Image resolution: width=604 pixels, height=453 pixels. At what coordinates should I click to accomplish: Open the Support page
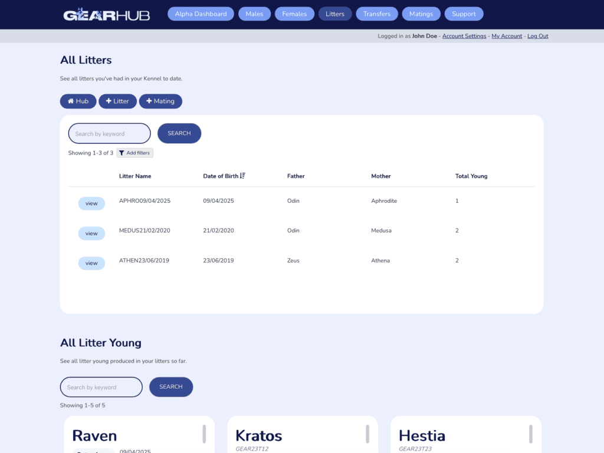point(464,14)
